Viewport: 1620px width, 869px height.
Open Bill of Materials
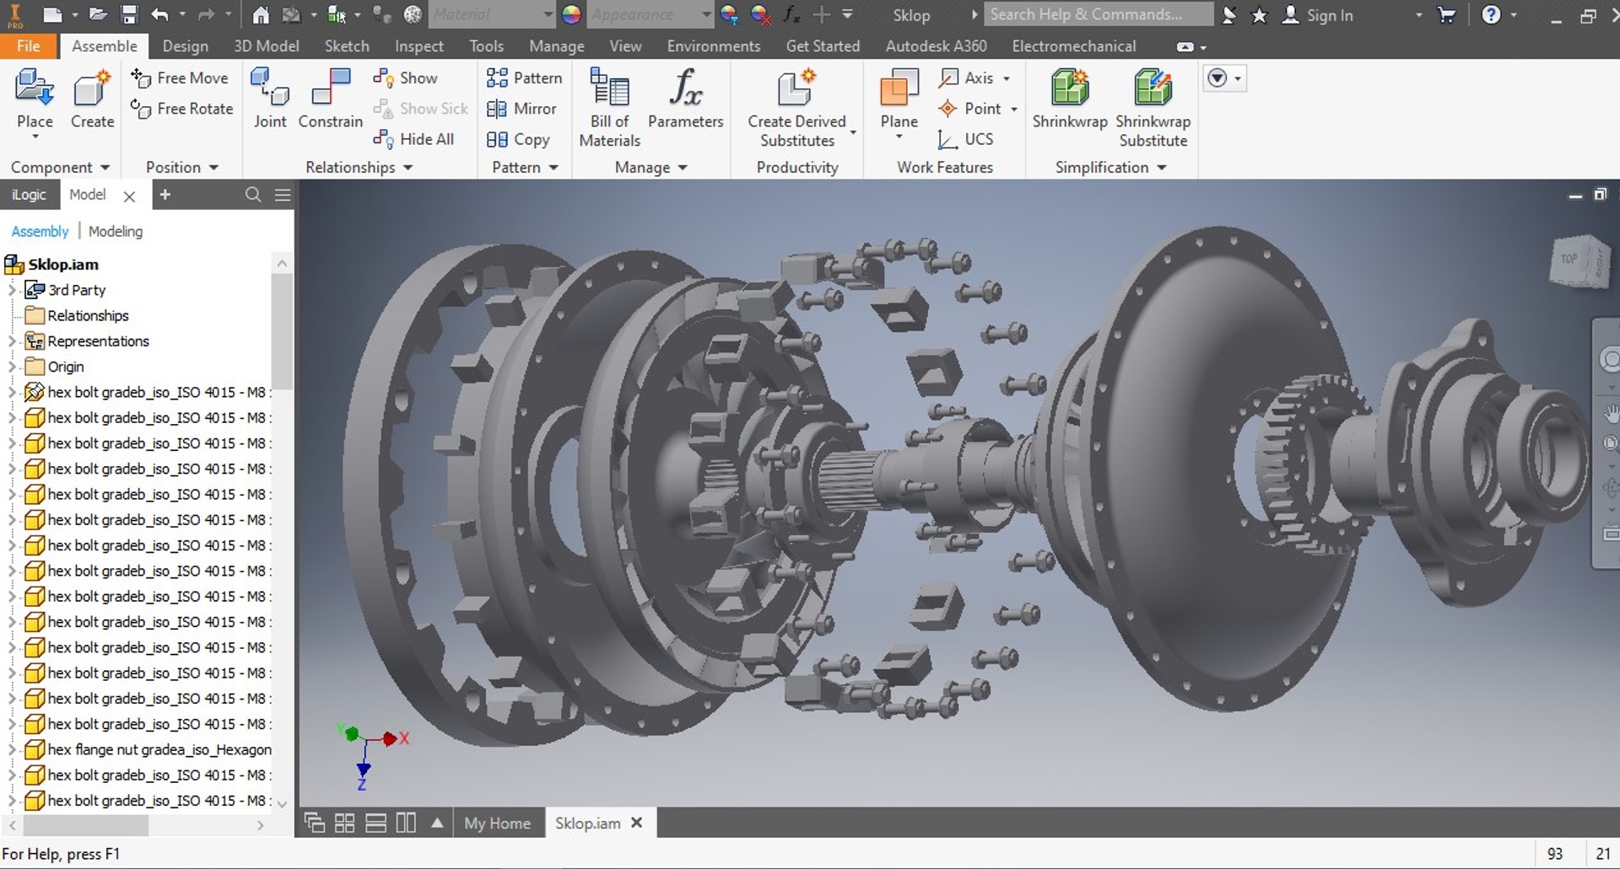tap(609, 108)
